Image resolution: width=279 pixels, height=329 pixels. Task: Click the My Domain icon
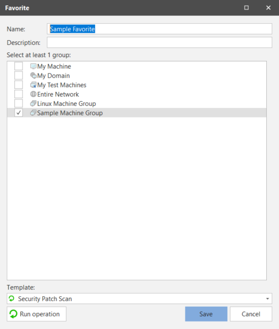coord(33,76)
